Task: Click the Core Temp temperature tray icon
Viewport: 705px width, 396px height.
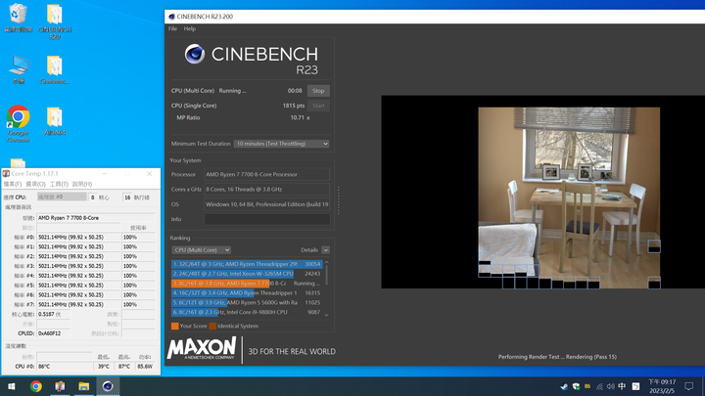Action: (x=587, y=386)
